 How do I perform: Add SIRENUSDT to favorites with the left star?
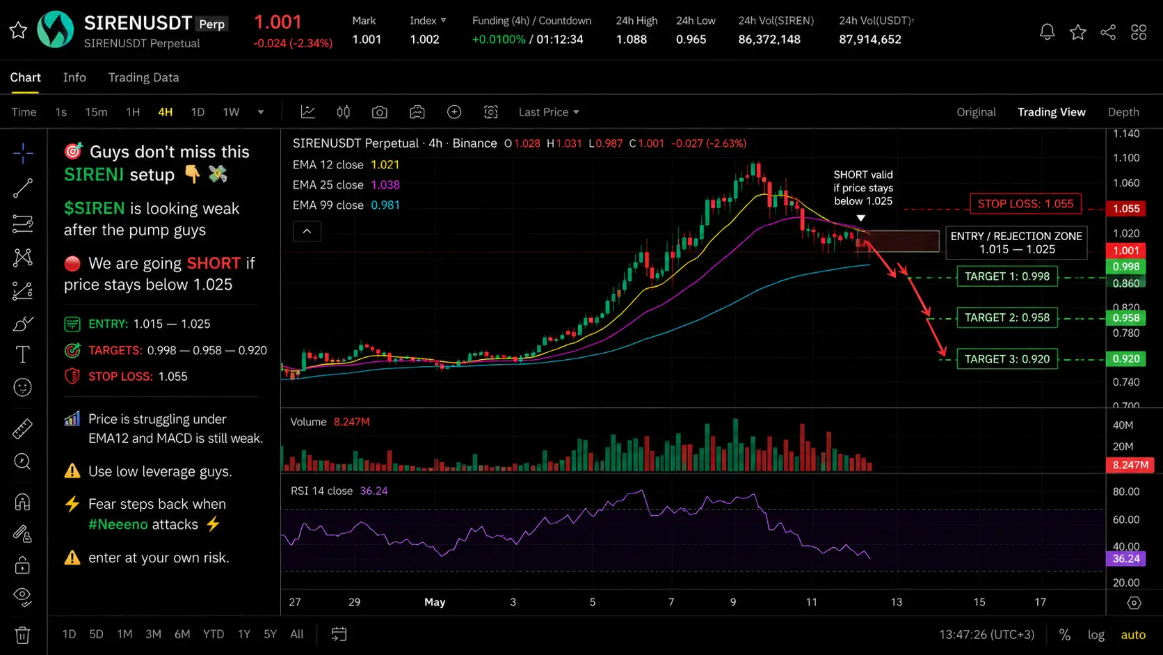tap(18, 30)
